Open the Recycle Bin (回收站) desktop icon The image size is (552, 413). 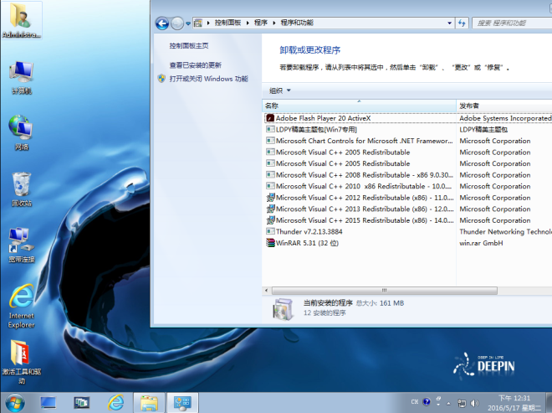click(21, 189)
